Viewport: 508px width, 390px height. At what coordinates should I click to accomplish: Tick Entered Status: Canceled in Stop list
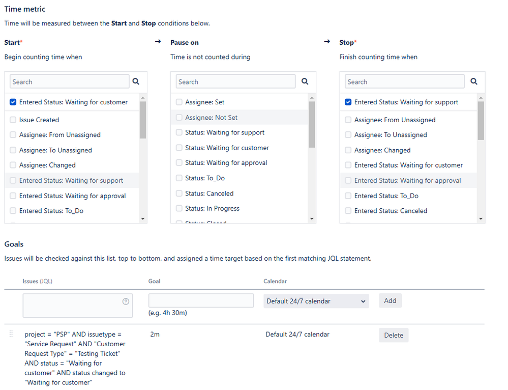click(x=348, y=211)
